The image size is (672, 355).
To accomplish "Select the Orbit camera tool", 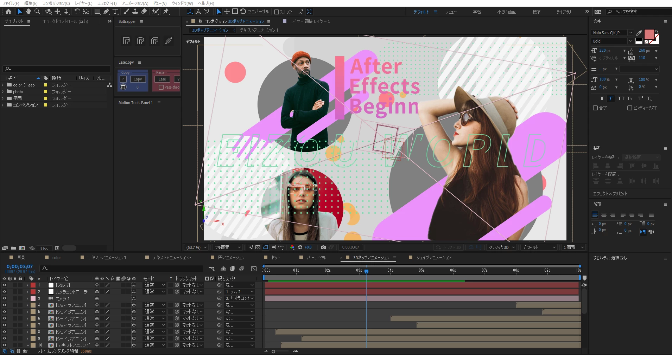I will 48,12.
